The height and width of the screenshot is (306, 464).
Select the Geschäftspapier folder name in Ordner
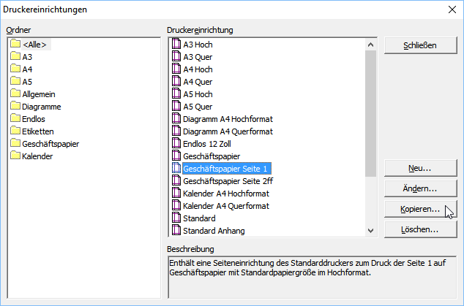coord(50,144)
